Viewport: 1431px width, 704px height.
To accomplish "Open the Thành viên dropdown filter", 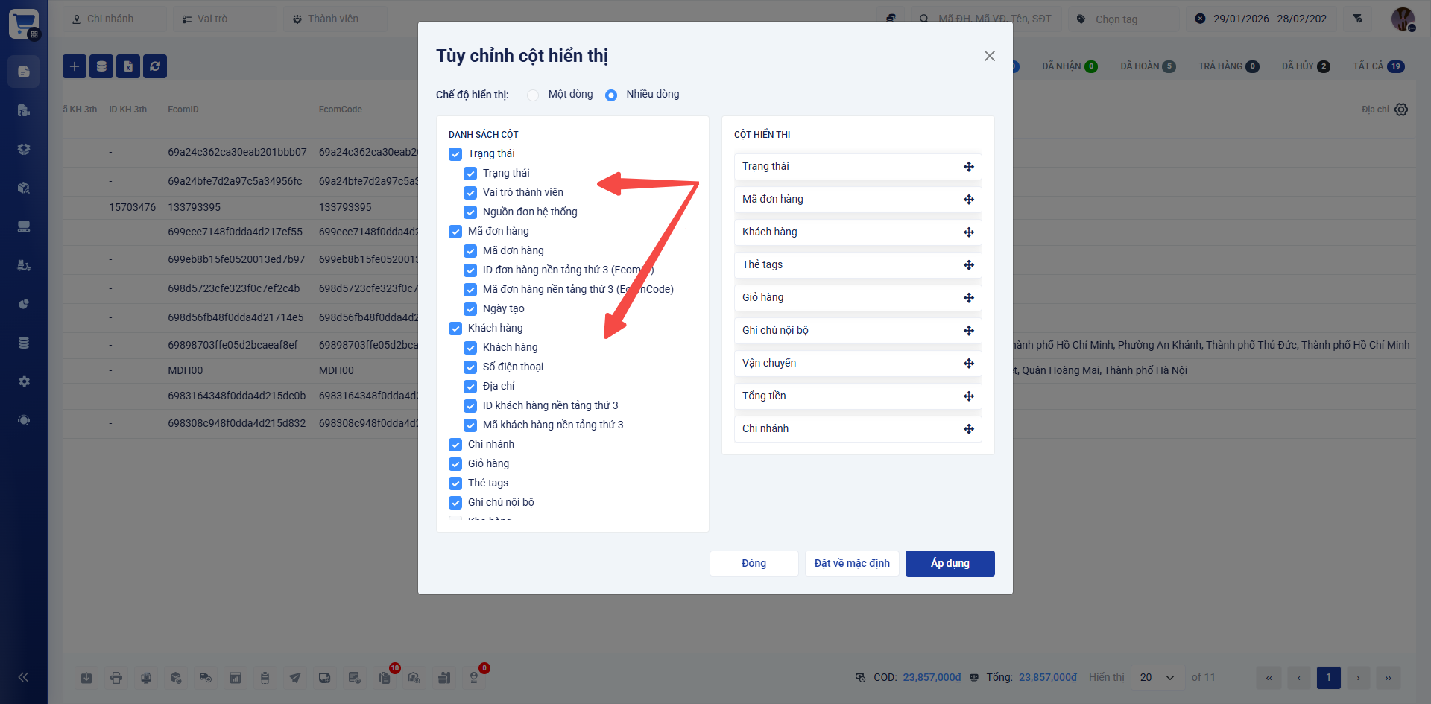I will [x=335, y=19].
